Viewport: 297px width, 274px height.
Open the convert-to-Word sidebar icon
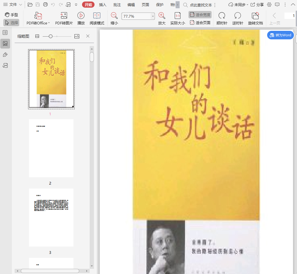pos(5,66)
